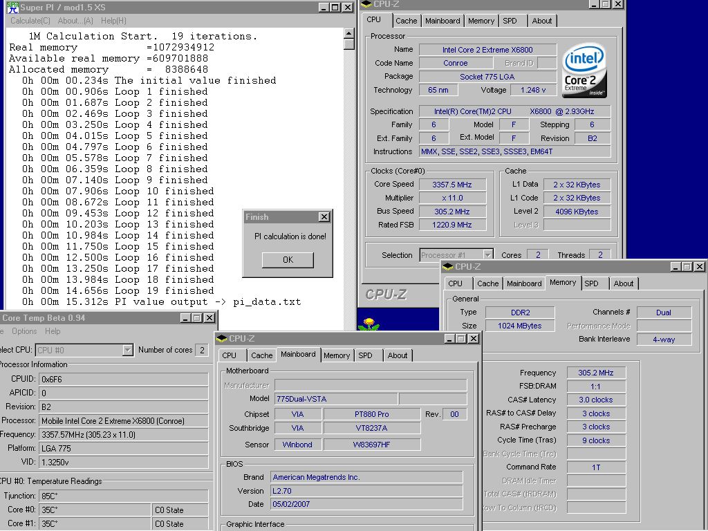Screen dimensions: 708x531
Task: Click the CPU-Z Mainboard window title icon
Action: point(222,338)
